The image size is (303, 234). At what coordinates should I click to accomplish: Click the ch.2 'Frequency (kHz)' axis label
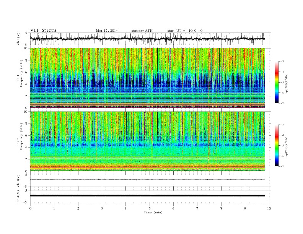21,136
